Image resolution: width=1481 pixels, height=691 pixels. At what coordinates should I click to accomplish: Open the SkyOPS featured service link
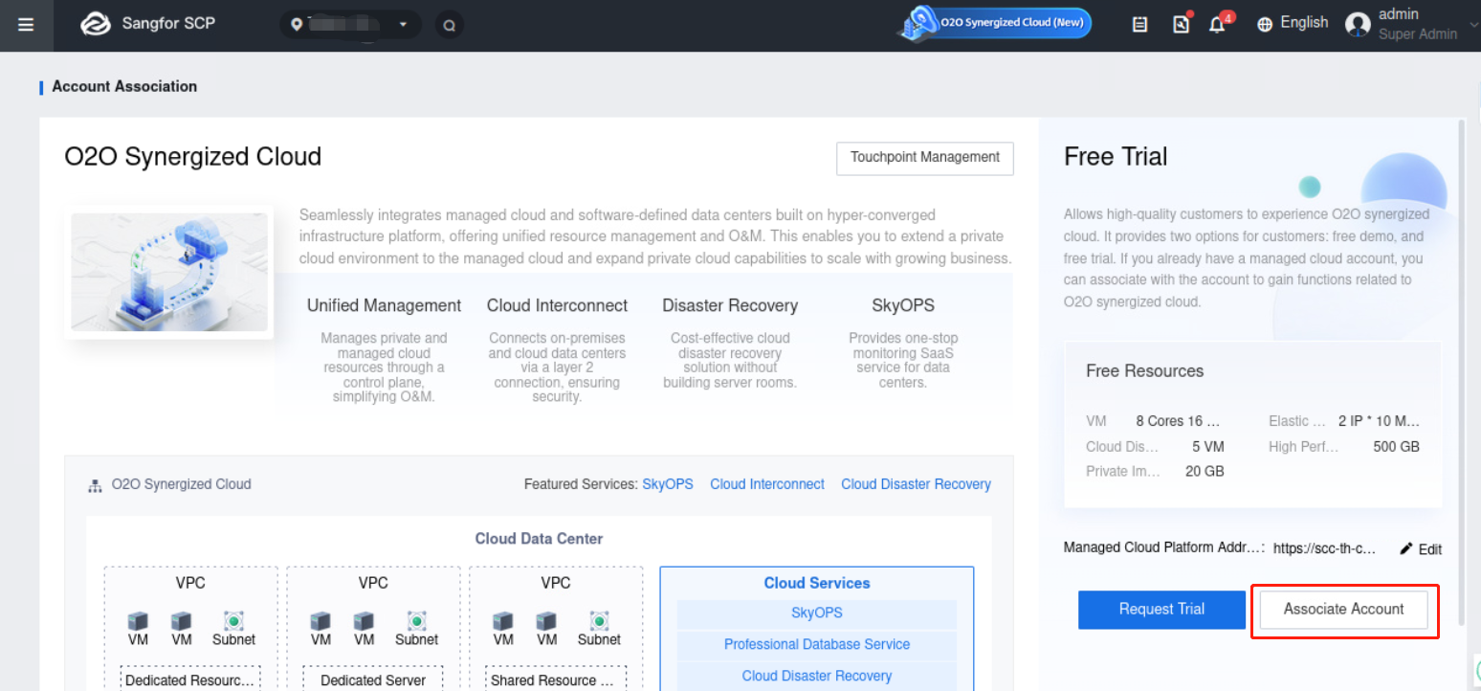pyautogui.click(x=668, y=484)
